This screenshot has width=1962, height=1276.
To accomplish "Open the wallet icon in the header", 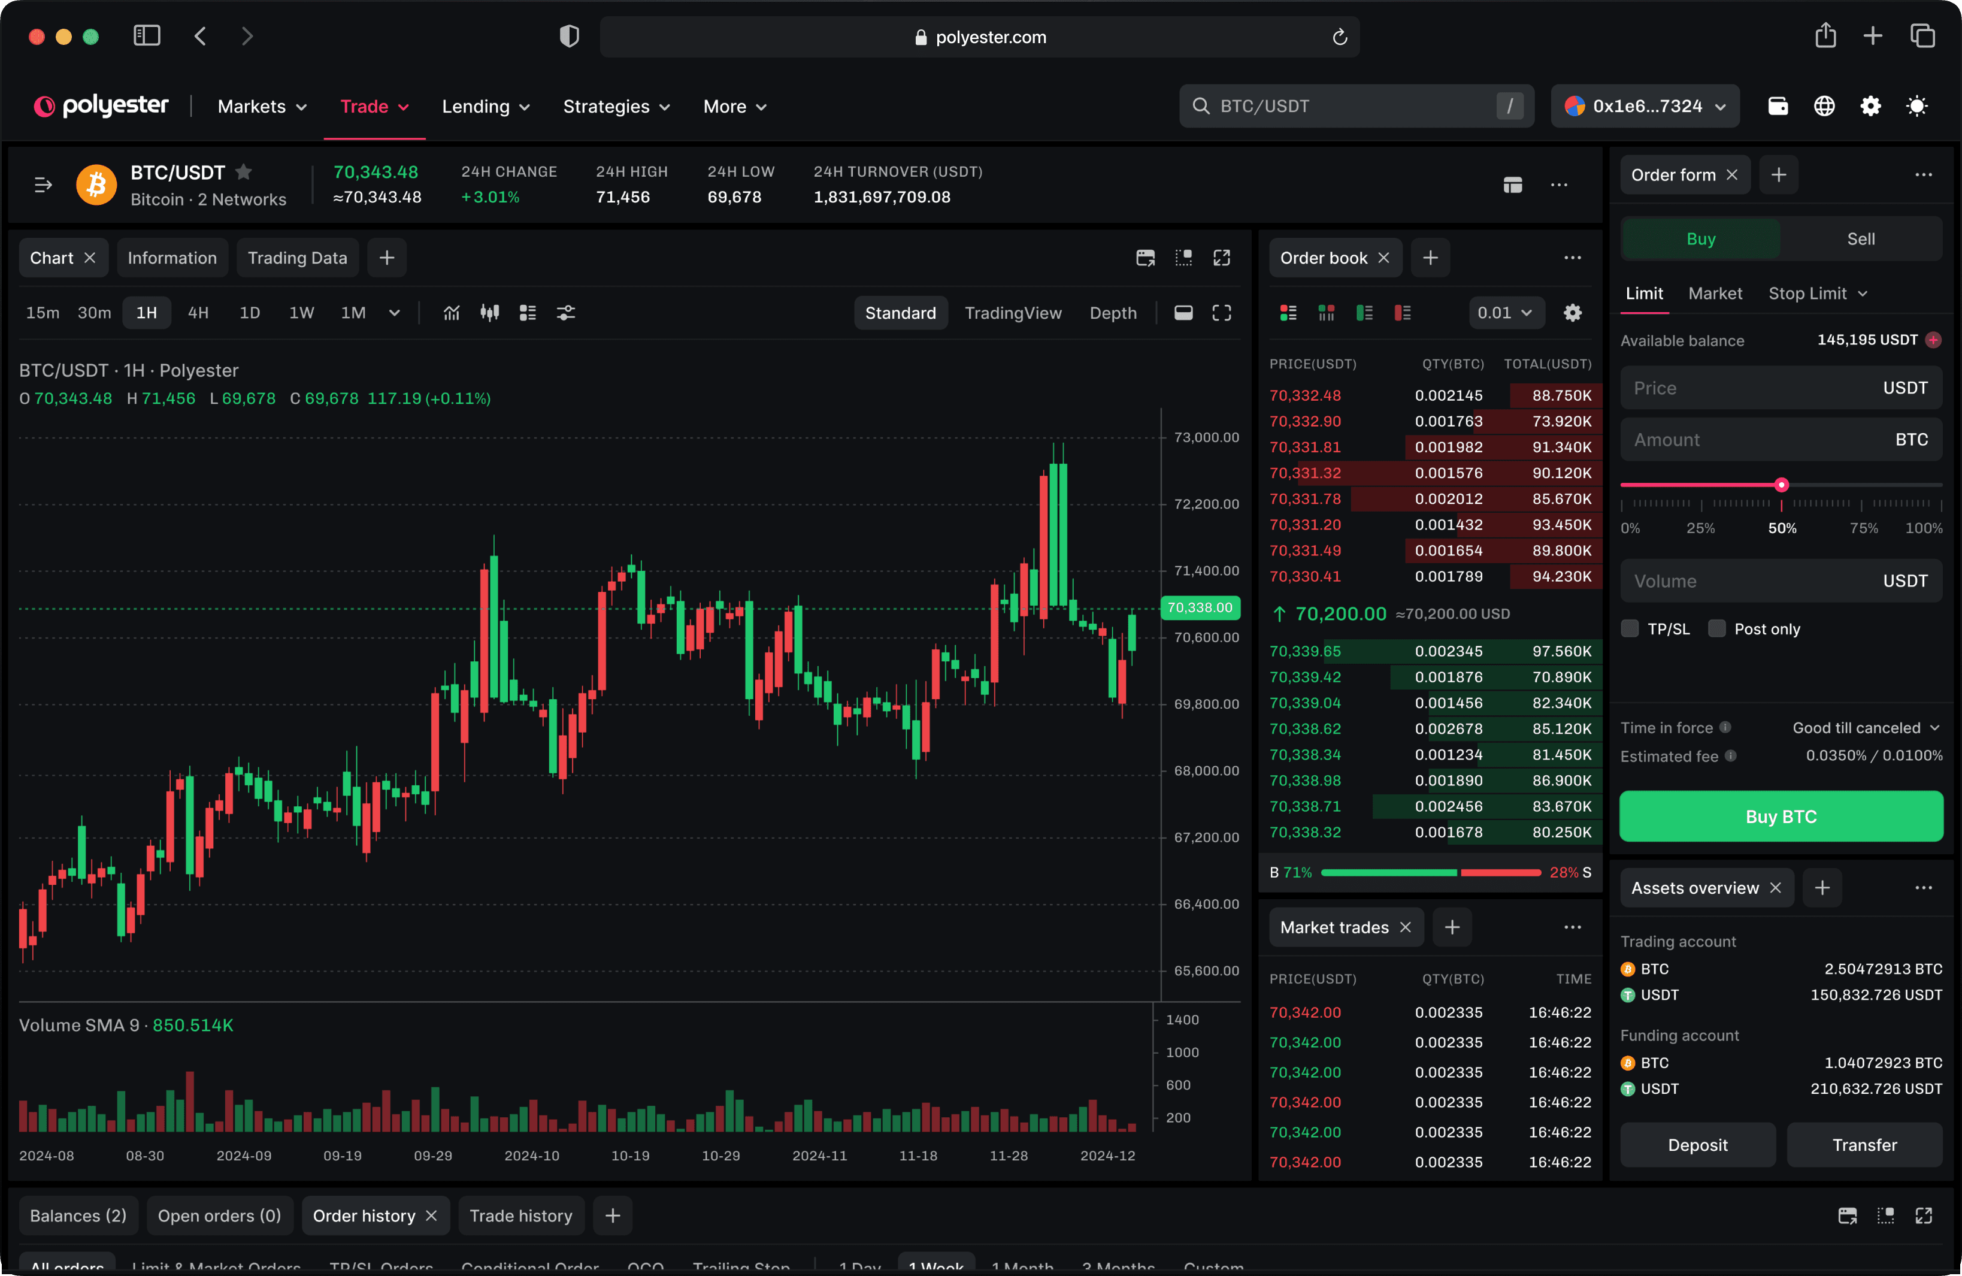I will coord(1778,105).
